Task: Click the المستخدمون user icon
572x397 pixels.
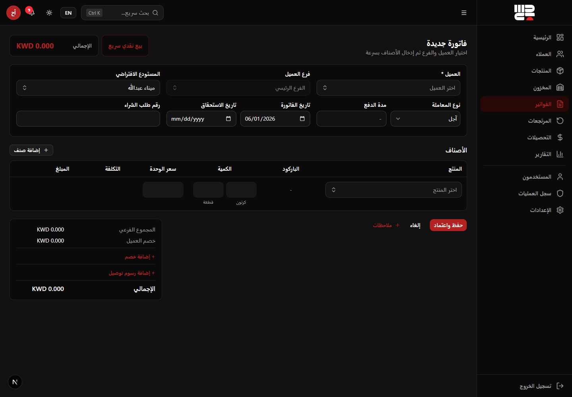Action: 560,177
